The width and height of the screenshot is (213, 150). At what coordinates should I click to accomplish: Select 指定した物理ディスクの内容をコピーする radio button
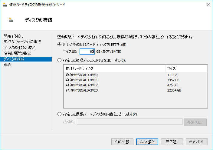point(59,60)
